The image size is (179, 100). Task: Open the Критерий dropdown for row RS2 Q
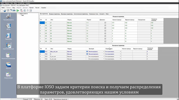pos(104,54)
